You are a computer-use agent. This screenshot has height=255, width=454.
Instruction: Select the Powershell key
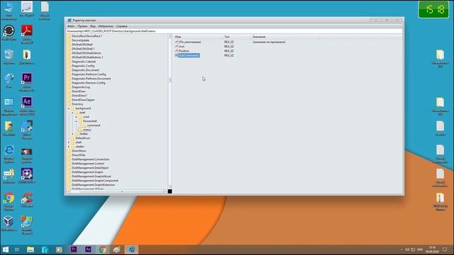[90, 121]
